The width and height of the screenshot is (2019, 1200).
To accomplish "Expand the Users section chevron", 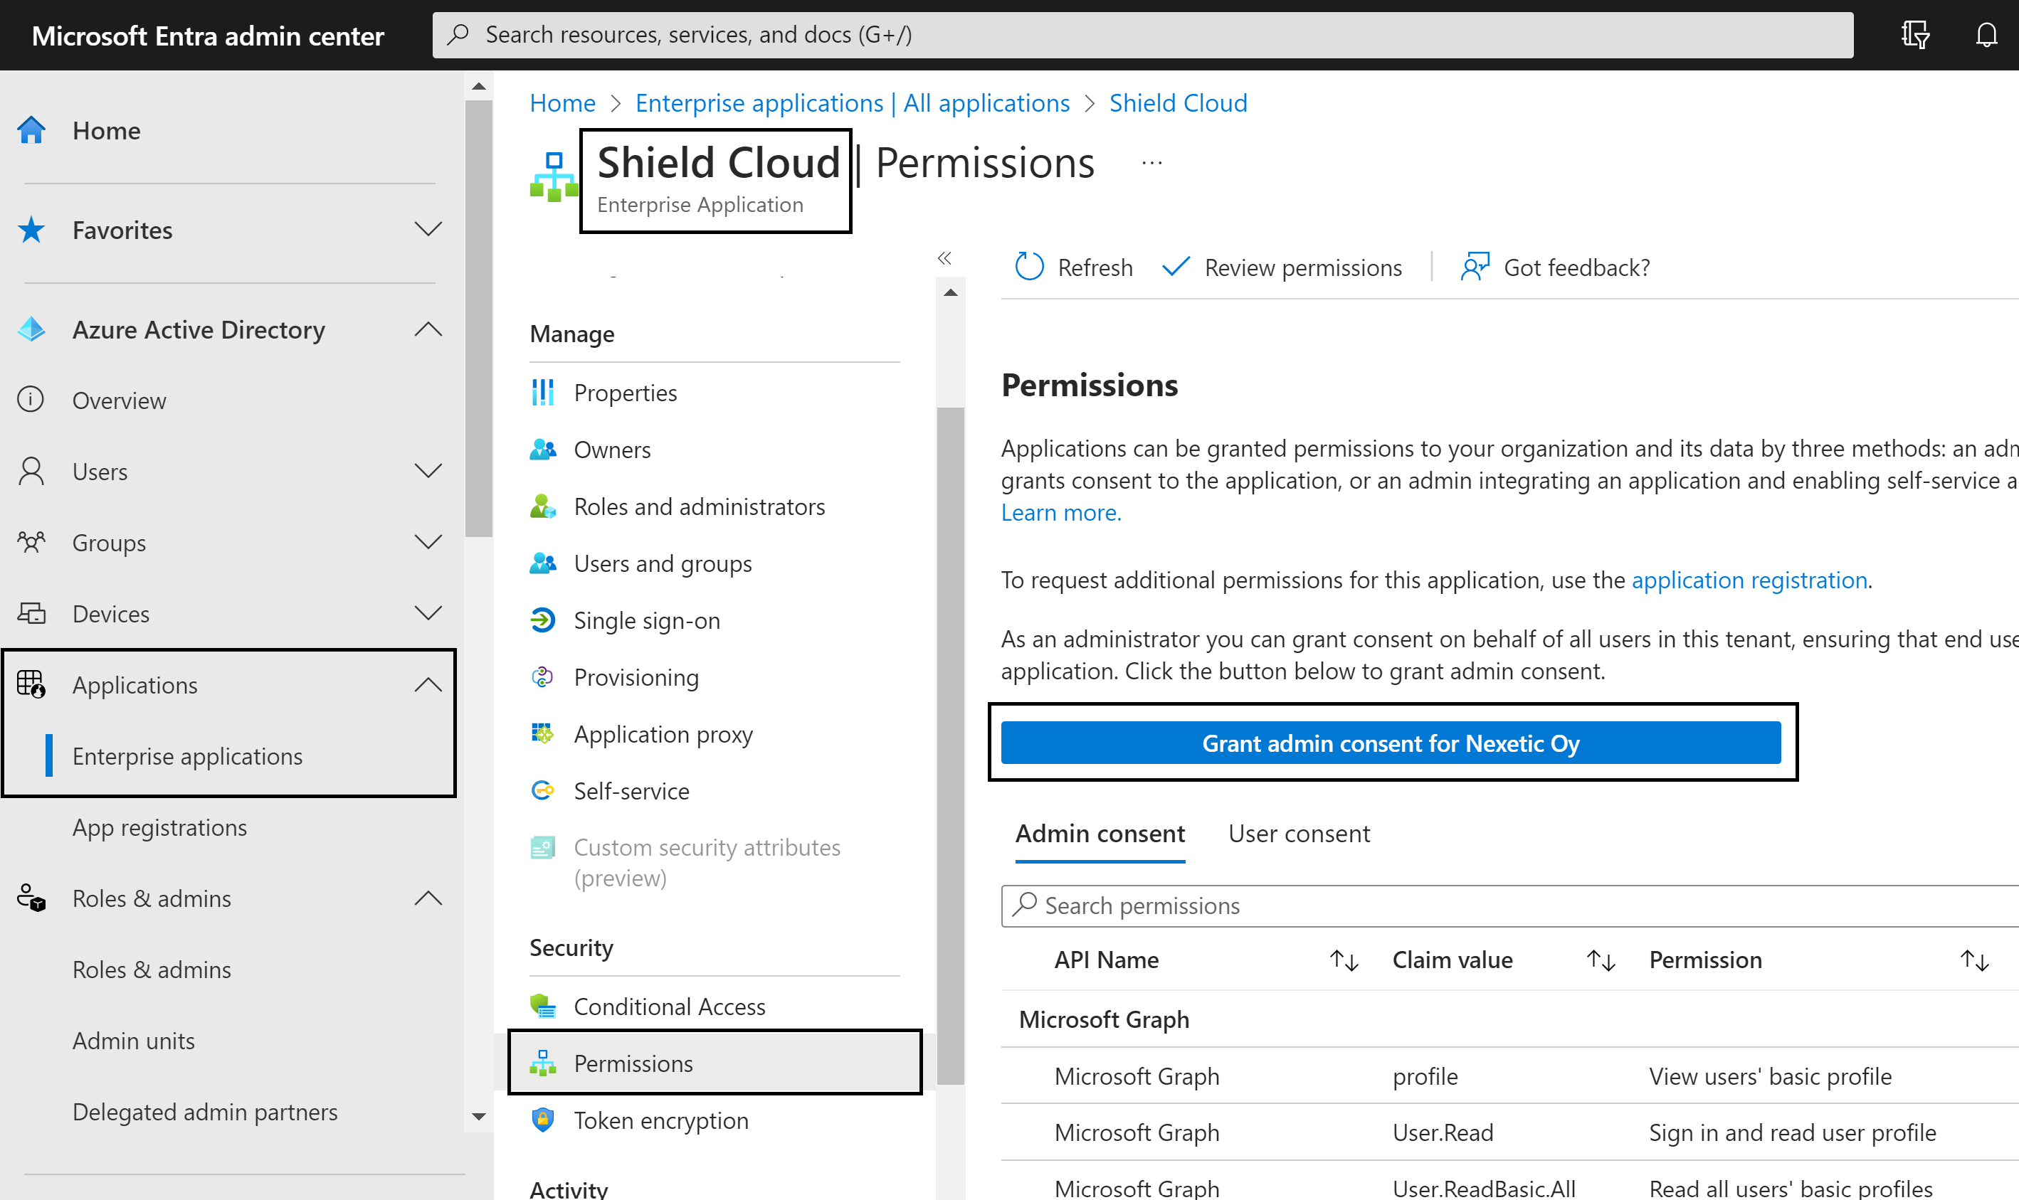I will [428, 471].
